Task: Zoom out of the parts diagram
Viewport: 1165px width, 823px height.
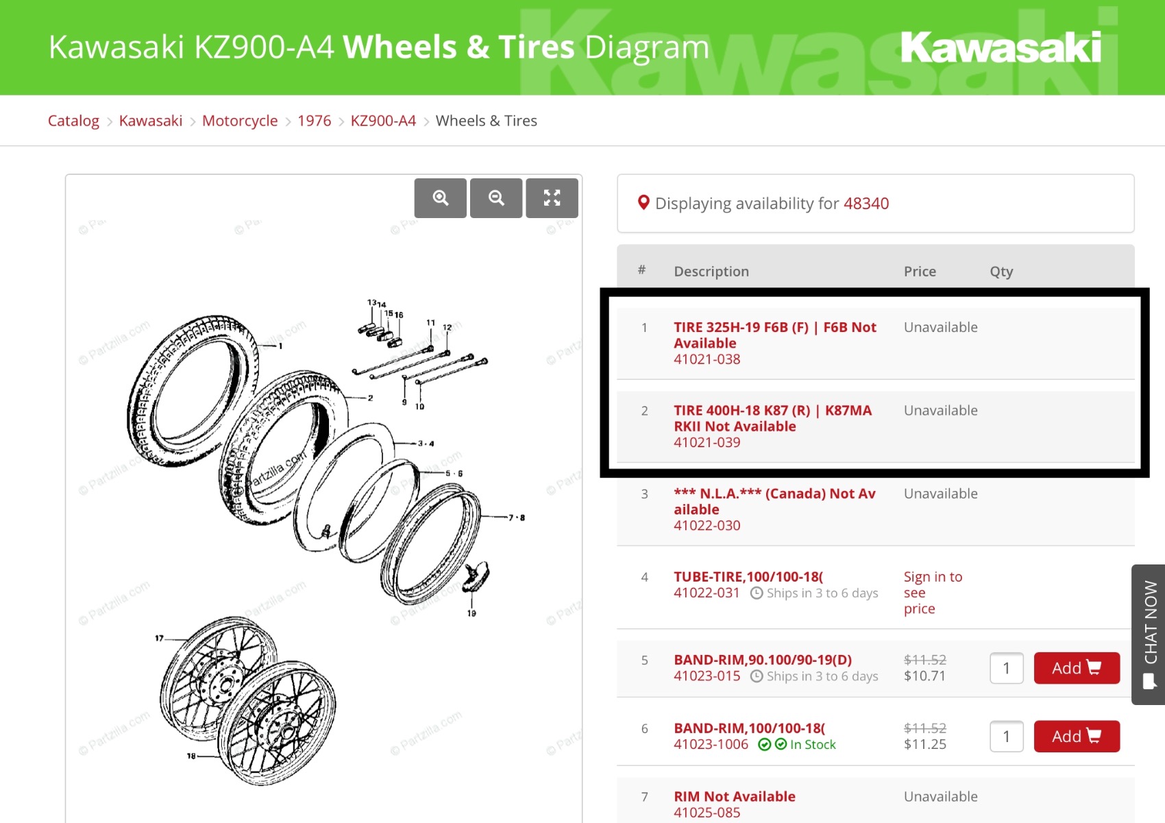Action: 496,198
